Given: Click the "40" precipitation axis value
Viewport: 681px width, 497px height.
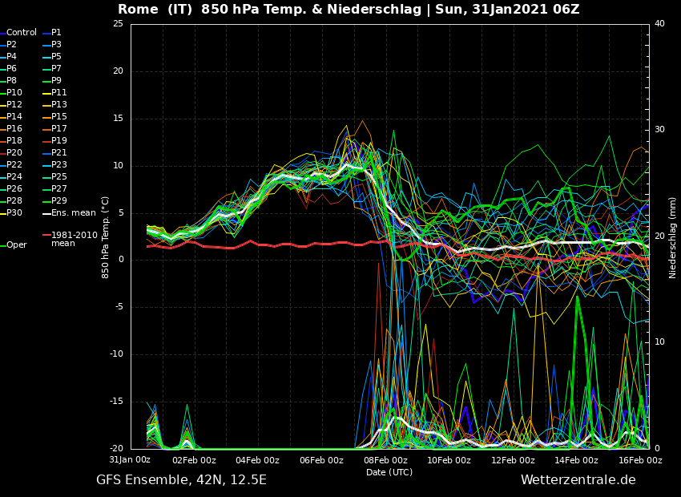Looking at the screenshot, I should (x=659, y=24).
